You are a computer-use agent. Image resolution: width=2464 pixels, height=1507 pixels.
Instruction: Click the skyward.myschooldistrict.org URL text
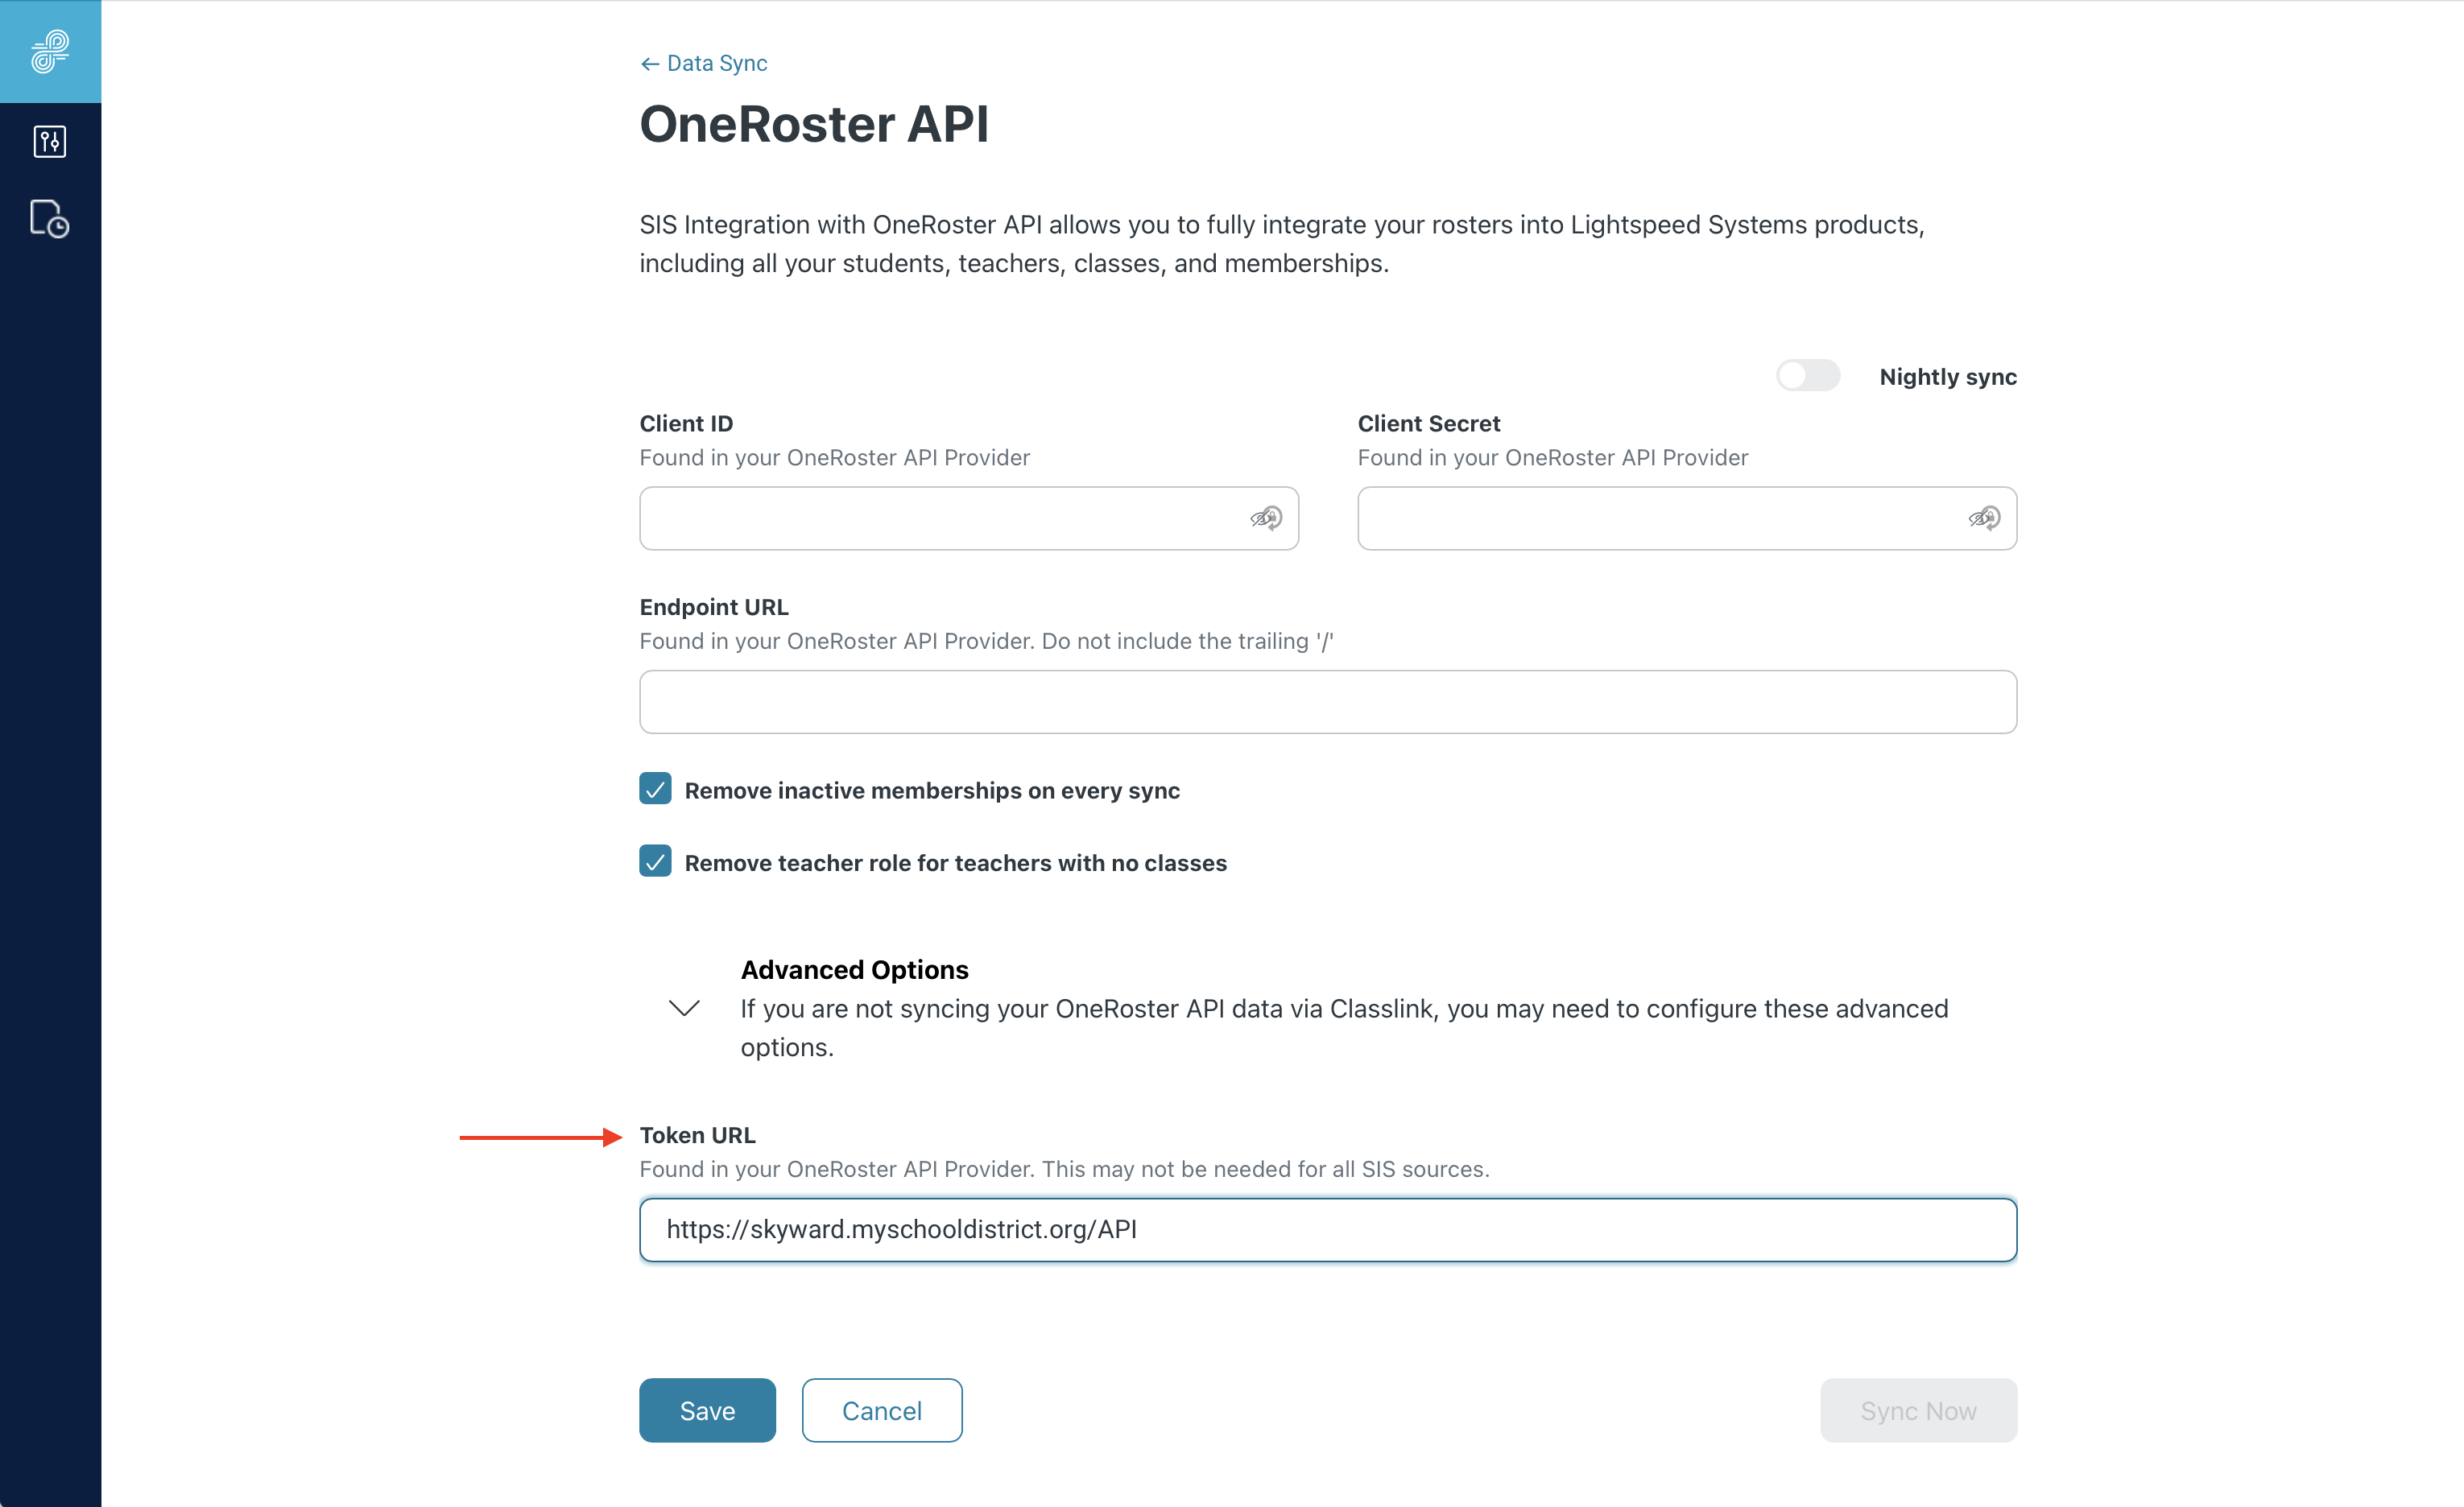coord(901,1229)
